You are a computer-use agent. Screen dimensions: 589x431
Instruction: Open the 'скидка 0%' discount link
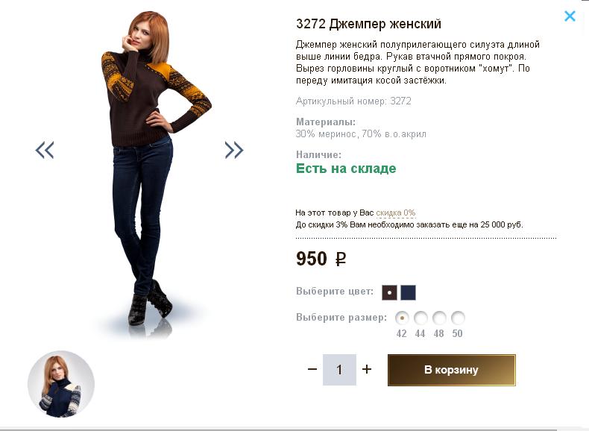395,213
